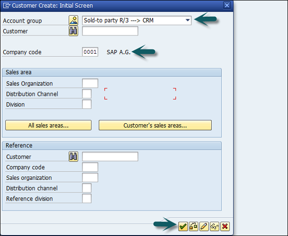Click the red X Cancel icon
Image resolution: width=288 pixels, height=236 pixels.
coord(225,226)
